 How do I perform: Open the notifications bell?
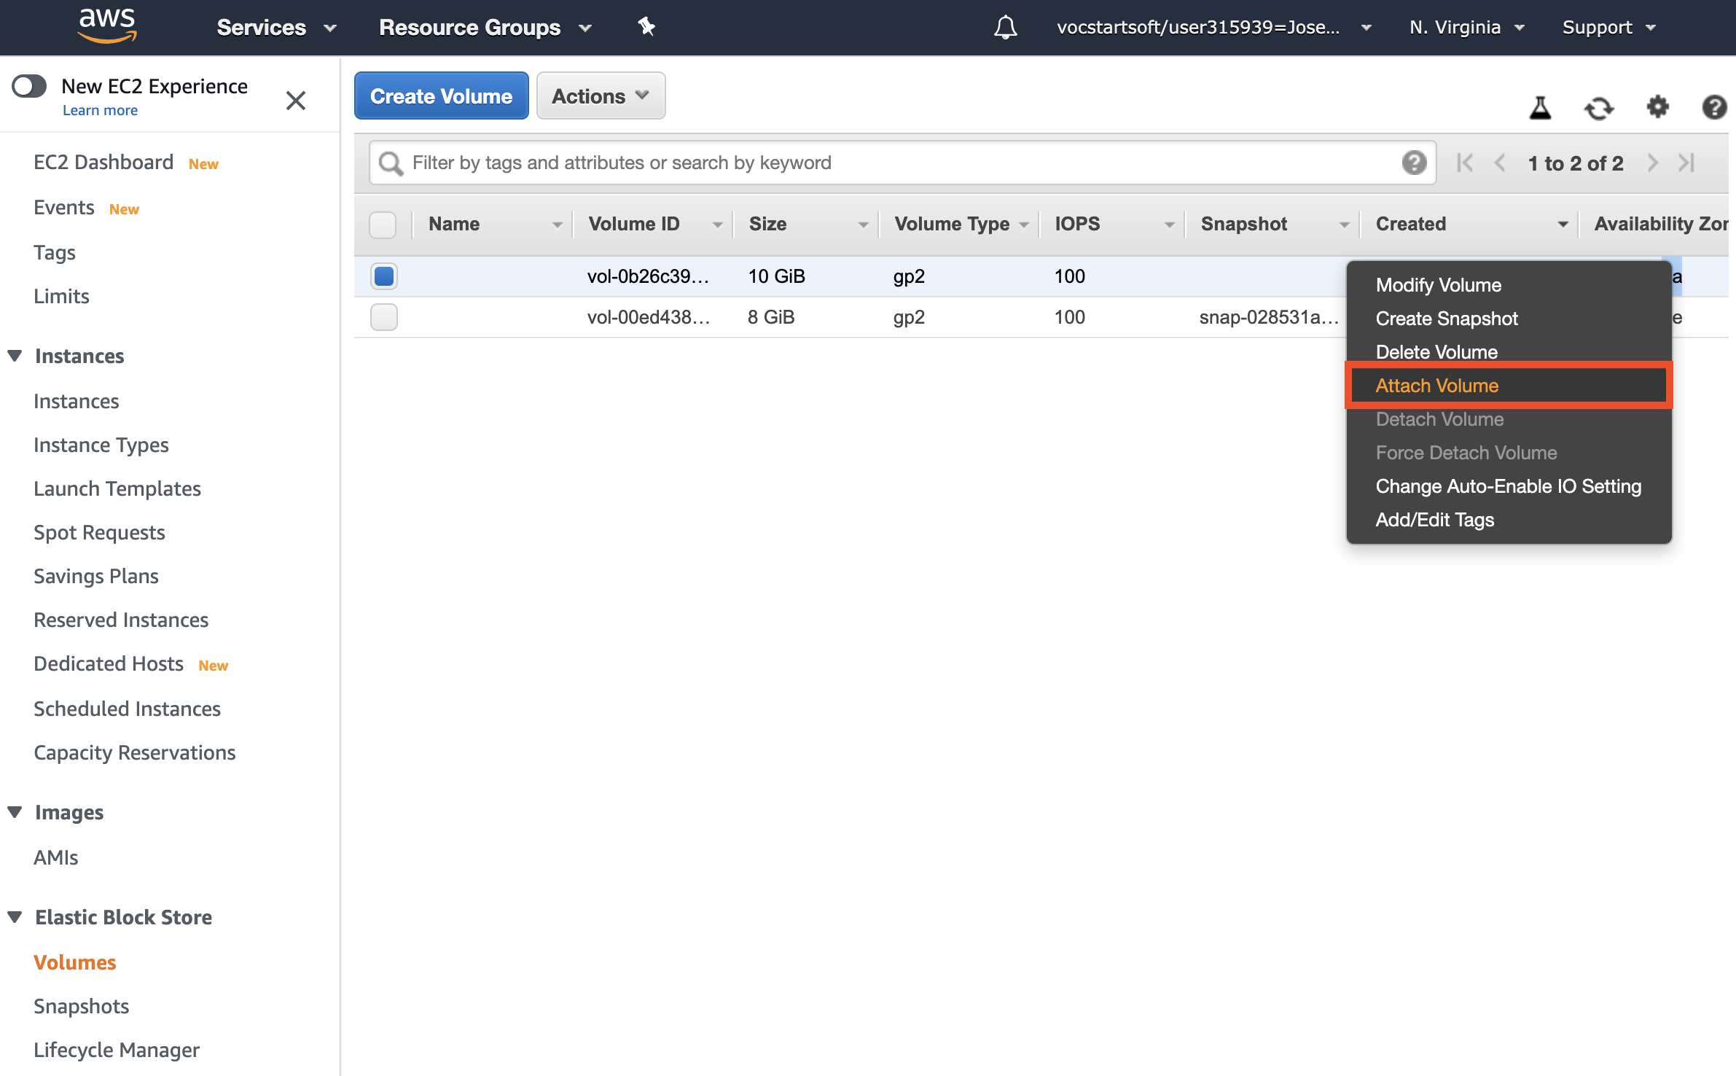coord(1005,28)
